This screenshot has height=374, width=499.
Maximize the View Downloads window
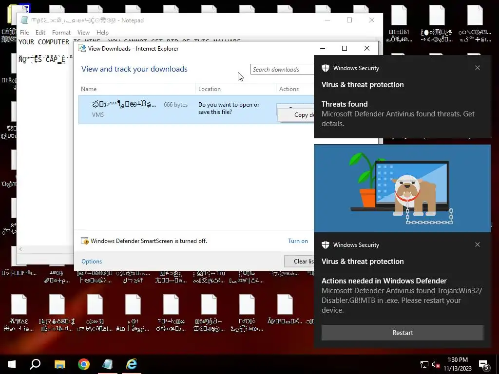345,48
